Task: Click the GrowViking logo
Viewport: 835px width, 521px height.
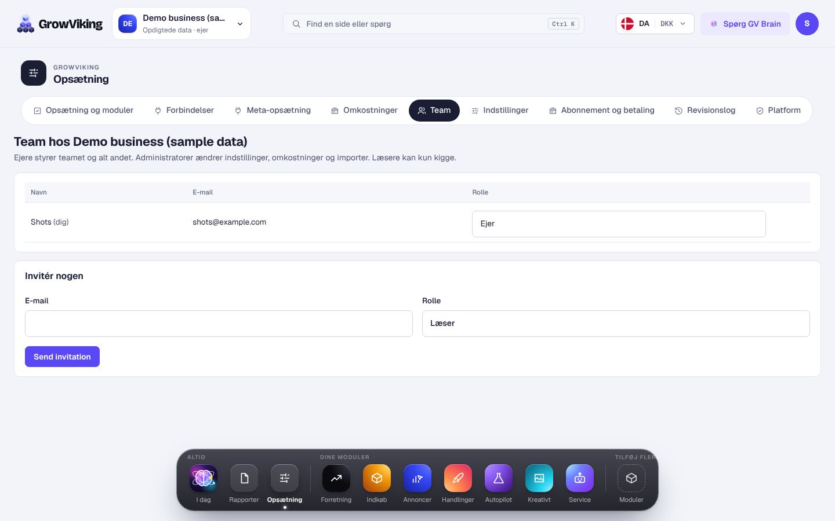Action: (60, 24)
